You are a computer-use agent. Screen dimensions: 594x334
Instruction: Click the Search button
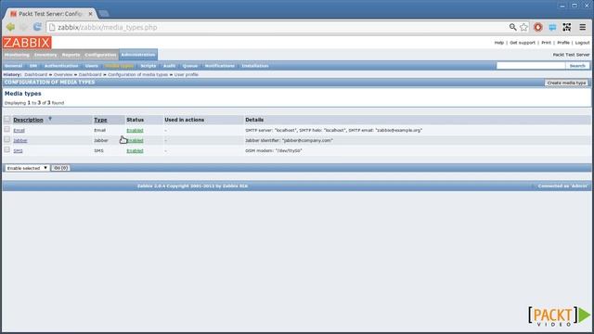point(577,66)
